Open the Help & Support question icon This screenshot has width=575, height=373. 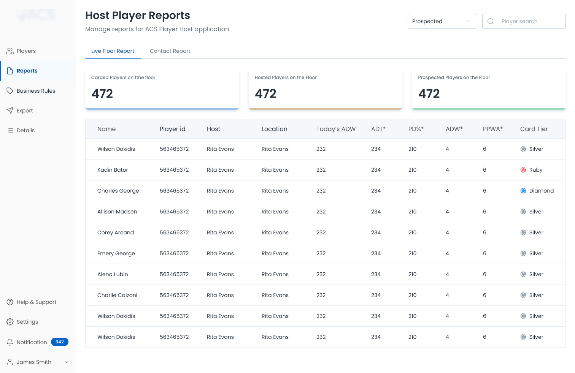[x=10, y=302]
